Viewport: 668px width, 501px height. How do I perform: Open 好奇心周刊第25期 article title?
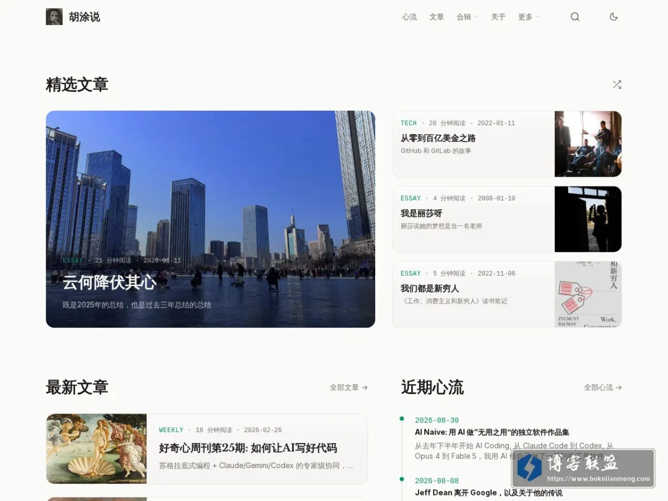[x=248, y=448]
